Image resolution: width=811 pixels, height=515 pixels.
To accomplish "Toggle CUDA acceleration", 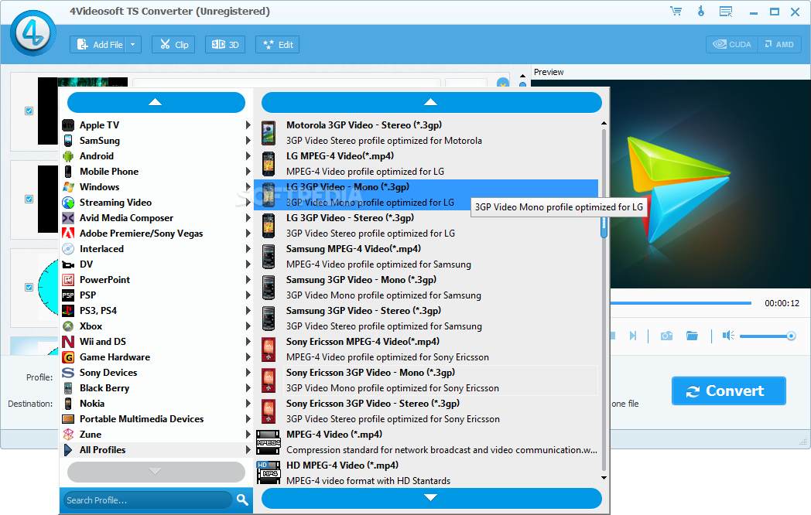I will point(732,45).
